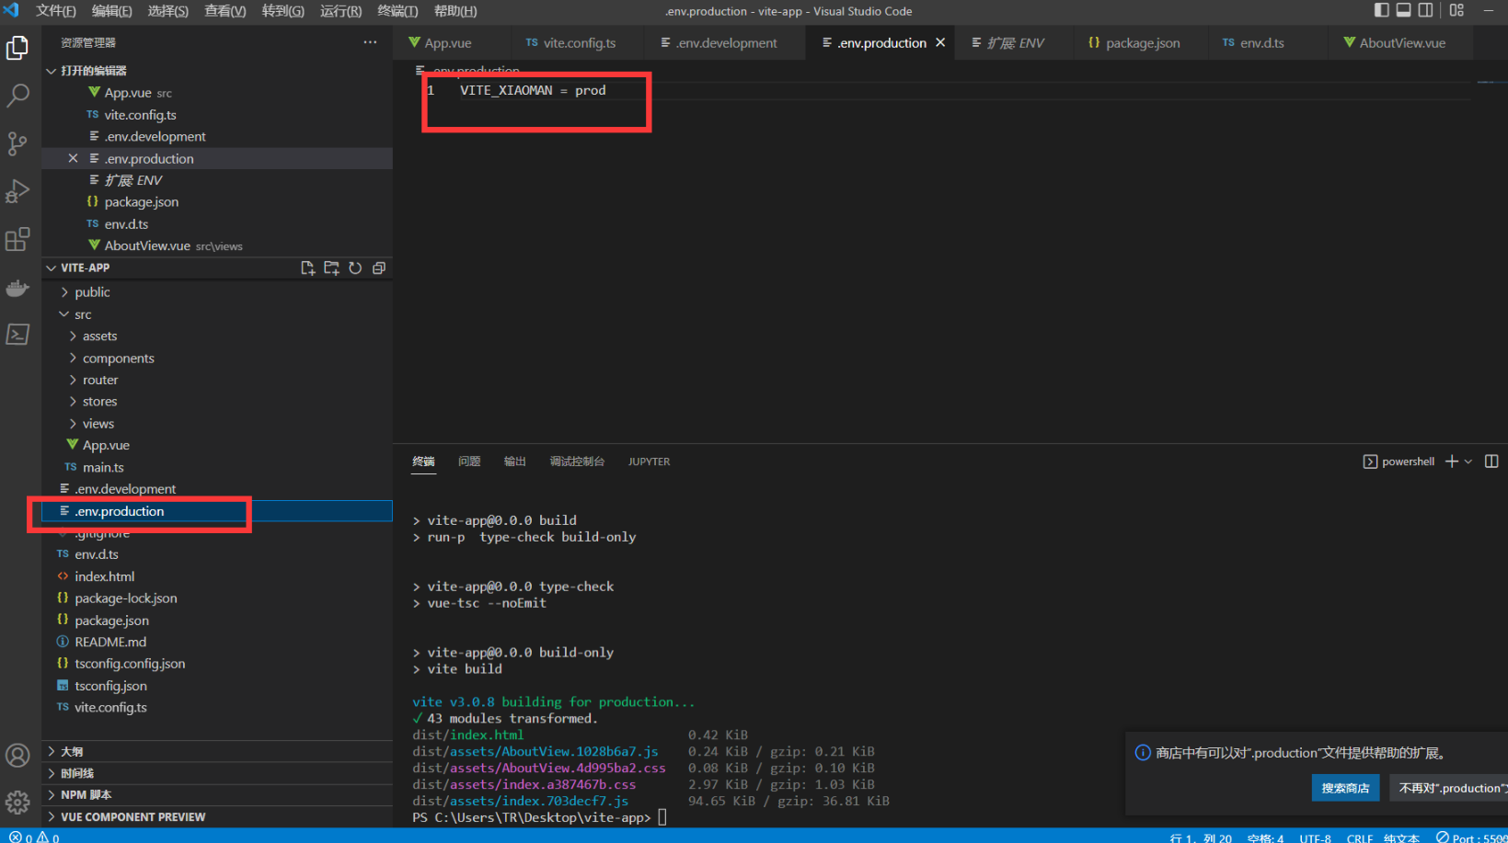Open the Extensions view icon
The width and height of the screenshot is (1508, 843).
click(x=17, y=239)
